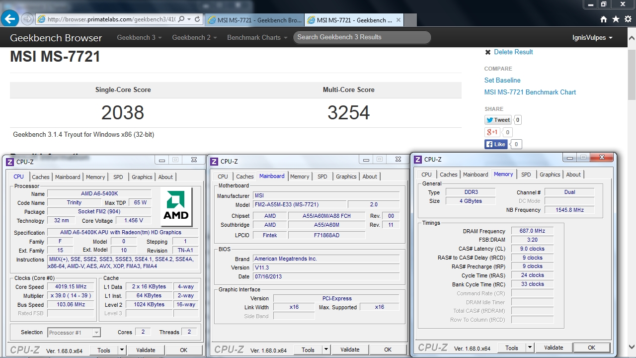The image size is (636, 358).
Task: Select Mainboard tab in left CPU-Z window
Action: click(68, 177)
